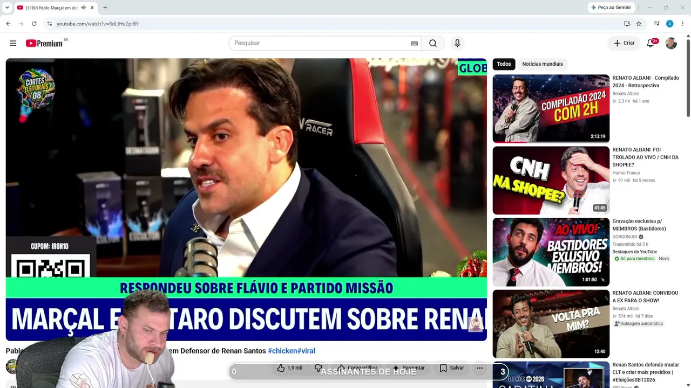Mute the tab using the speaker icon
This screenshot has width=691, height=388.
click(x=83, y=8)
